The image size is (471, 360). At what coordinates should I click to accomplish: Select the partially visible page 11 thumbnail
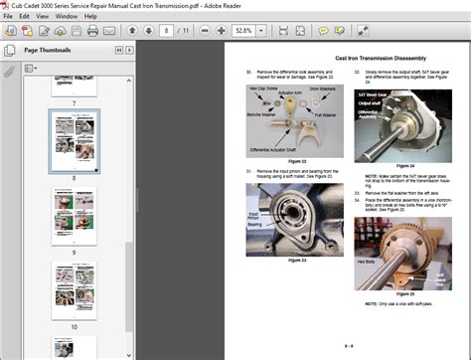click(75, 347)
